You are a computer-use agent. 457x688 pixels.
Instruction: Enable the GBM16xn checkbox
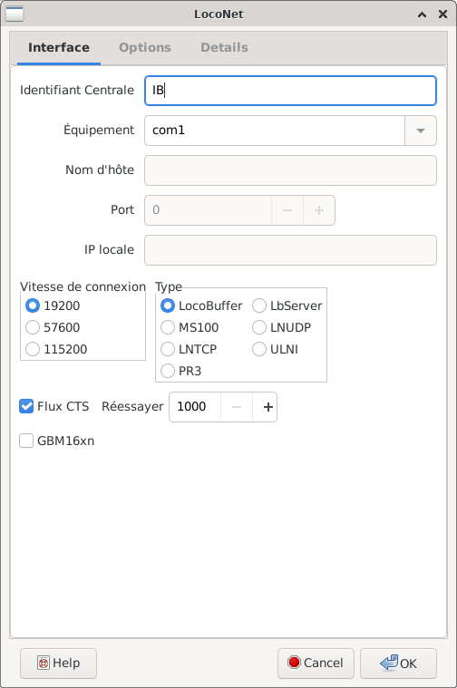click(26, 441)
